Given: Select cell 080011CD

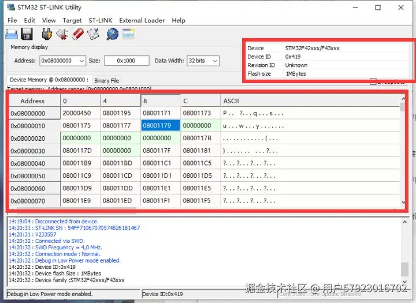Looking at the screenshot, I should point(120,175).
